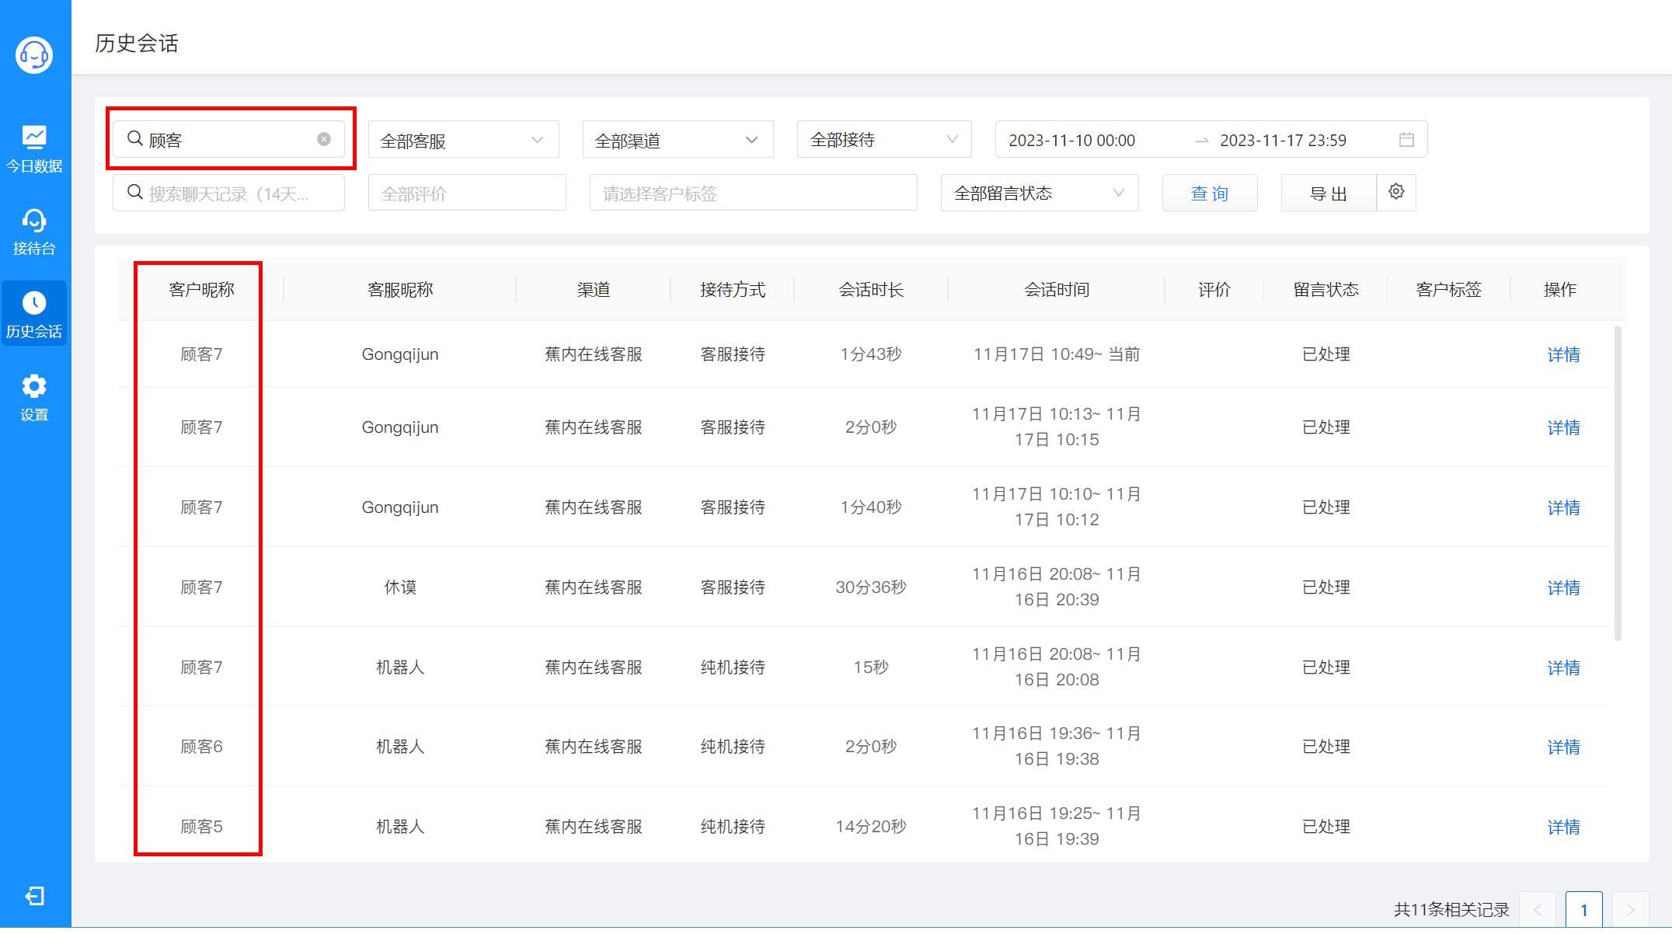The image size is (1672, 934).
Task: Click the customer service headset logo
Action: click(x=34, y=55)
